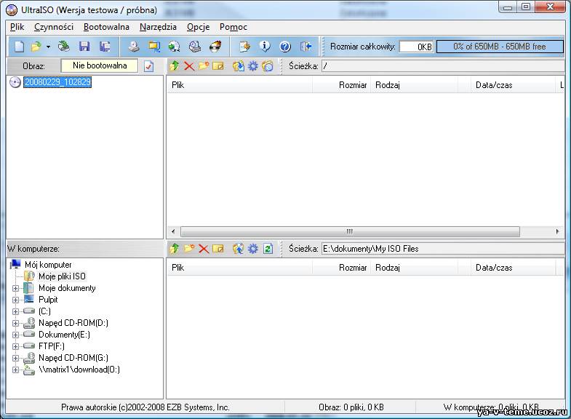Sort image pane by Plik column
Viewport: 571px width, 419px height.
point(239,85)
